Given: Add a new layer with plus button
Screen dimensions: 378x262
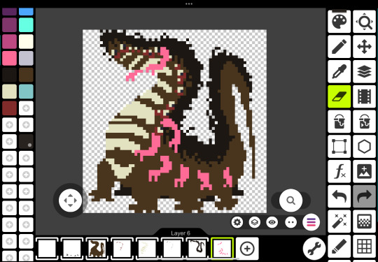Looking at the screenshot, I should pos(247,248).
